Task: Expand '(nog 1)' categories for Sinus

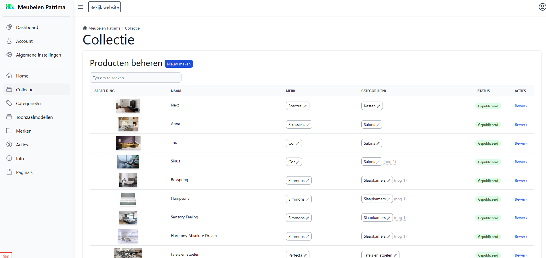Action: pyautogui.click(x=390, y=162)
